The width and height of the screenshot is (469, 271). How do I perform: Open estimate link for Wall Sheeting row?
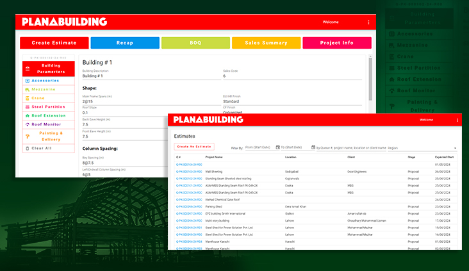[189, 172]
